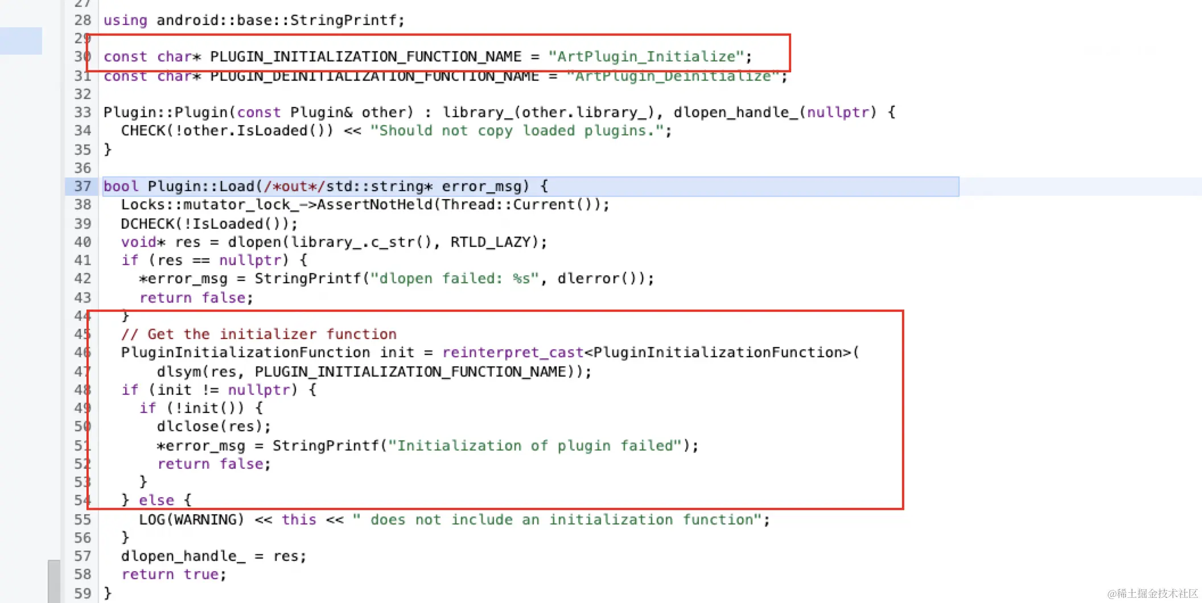Viewport: 1202px width, 603px height.
Task: Click line number 55 in the gutter
Action: click(x=83, y=519)
